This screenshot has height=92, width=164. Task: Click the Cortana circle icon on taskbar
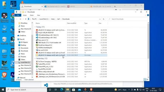tap(50, 90)
